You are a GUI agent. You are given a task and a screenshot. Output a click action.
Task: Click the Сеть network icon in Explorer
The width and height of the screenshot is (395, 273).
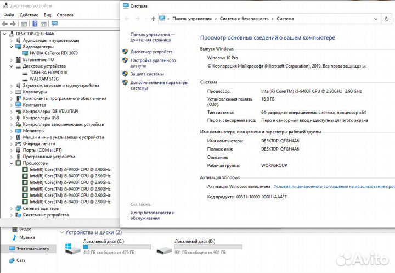click(12, 260)
